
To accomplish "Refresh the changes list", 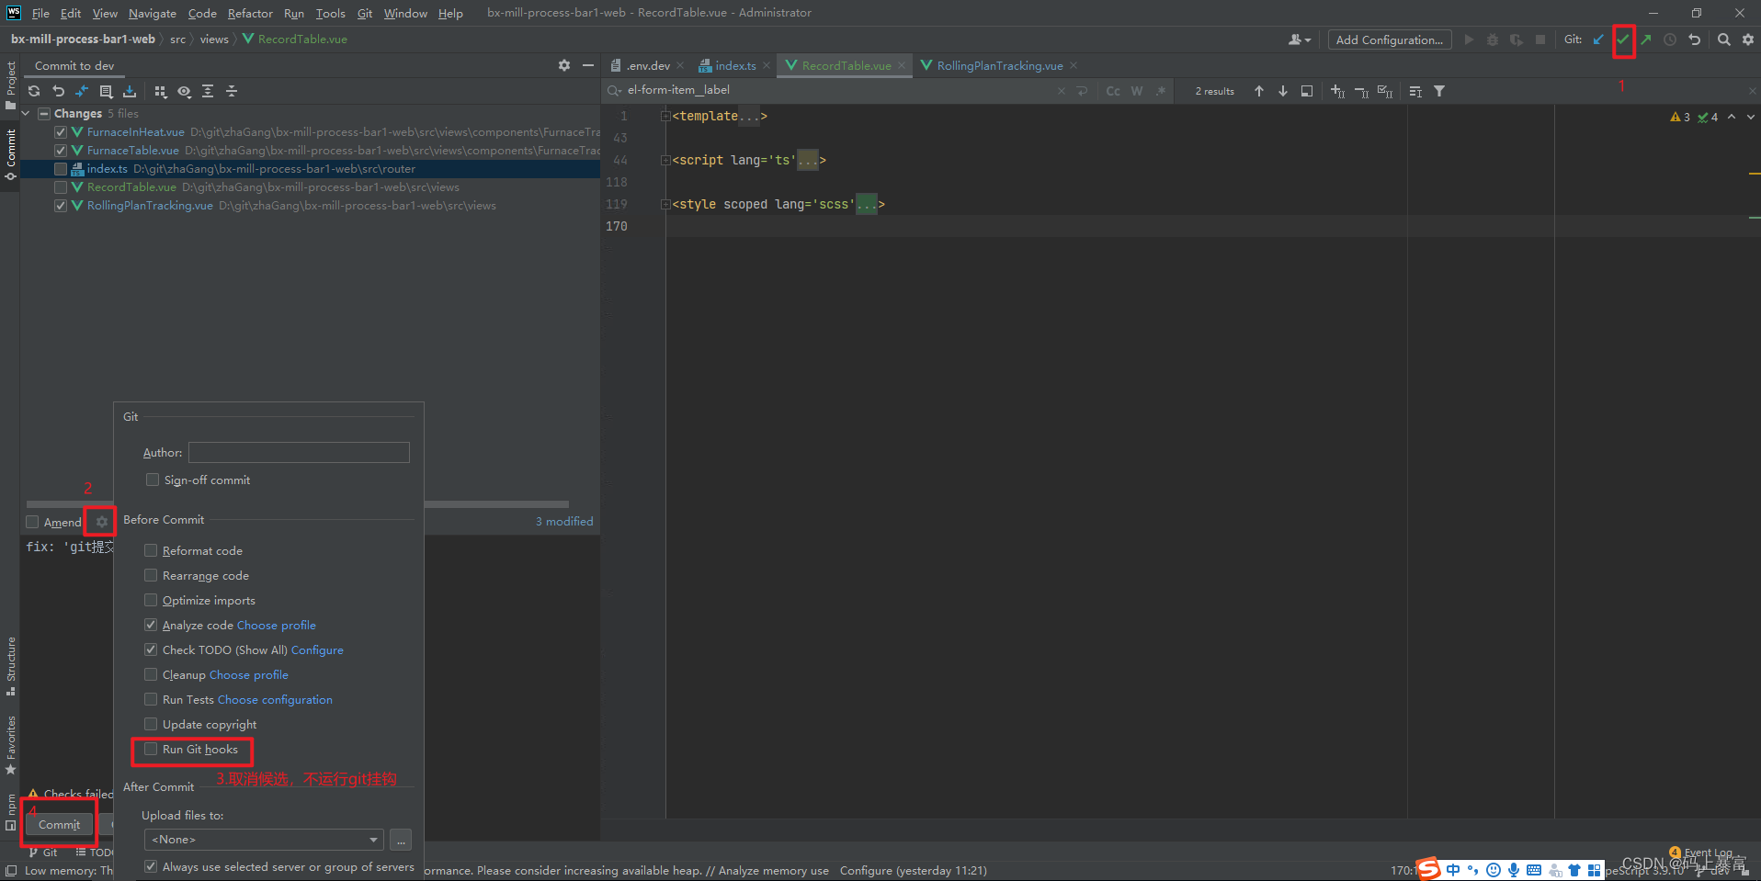I will 34,91.
